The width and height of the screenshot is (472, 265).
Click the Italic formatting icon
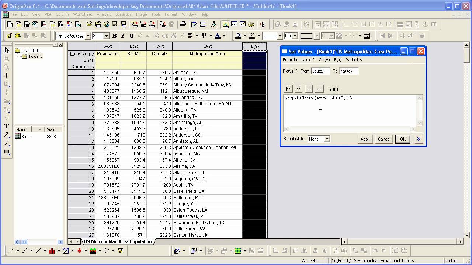point(123,36)
